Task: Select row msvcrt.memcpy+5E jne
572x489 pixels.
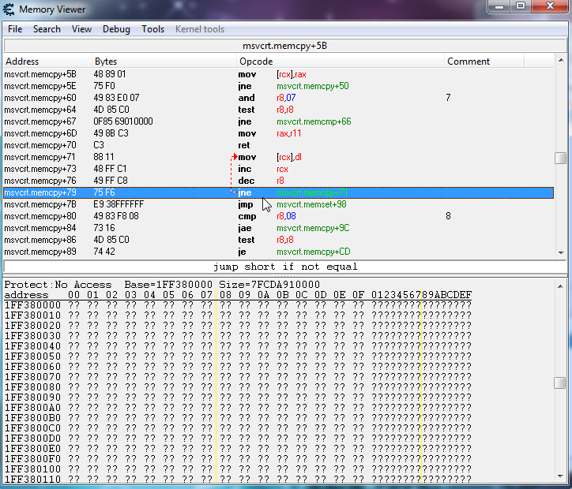Action: pos(278,86)
